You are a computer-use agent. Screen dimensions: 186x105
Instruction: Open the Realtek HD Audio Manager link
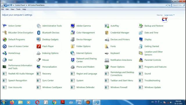tap(21, 73)
